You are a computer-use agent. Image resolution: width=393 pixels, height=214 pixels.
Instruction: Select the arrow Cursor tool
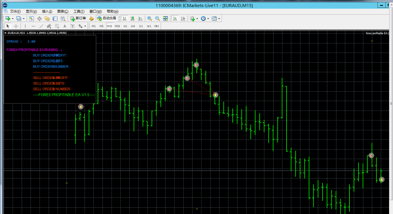tap(8, 26)
